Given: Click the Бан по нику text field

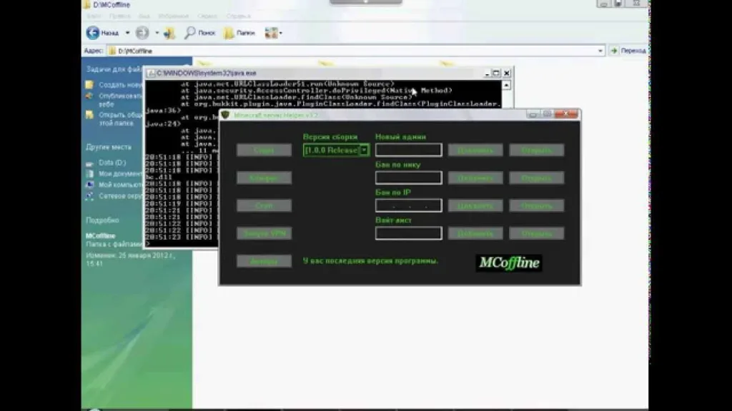Looking at the screenshot, I should point(408,178).
